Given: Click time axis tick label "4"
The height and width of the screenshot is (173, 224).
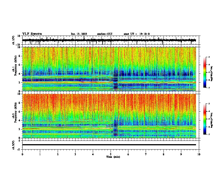Looking at the screenshot, I should pyautogui.click(x=93, y=154).
